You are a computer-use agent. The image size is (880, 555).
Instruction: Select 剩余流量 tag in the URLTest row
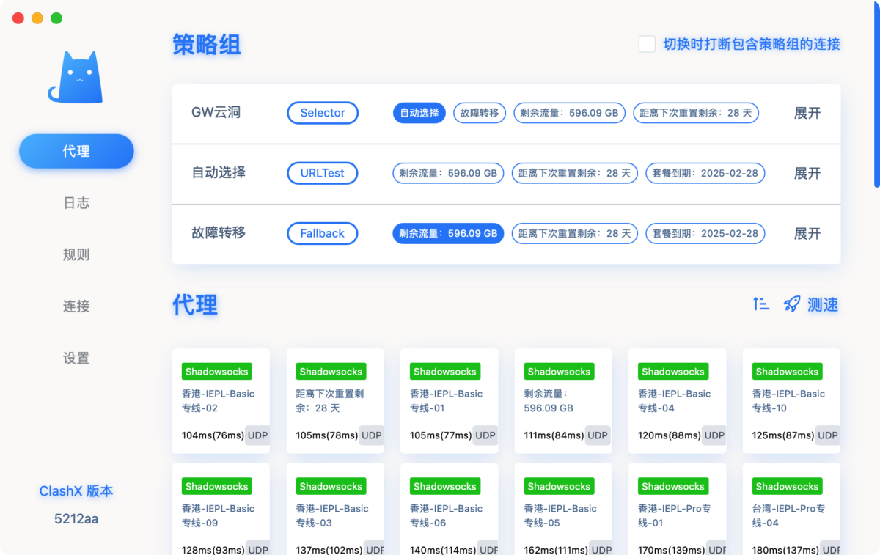[448, 173]
